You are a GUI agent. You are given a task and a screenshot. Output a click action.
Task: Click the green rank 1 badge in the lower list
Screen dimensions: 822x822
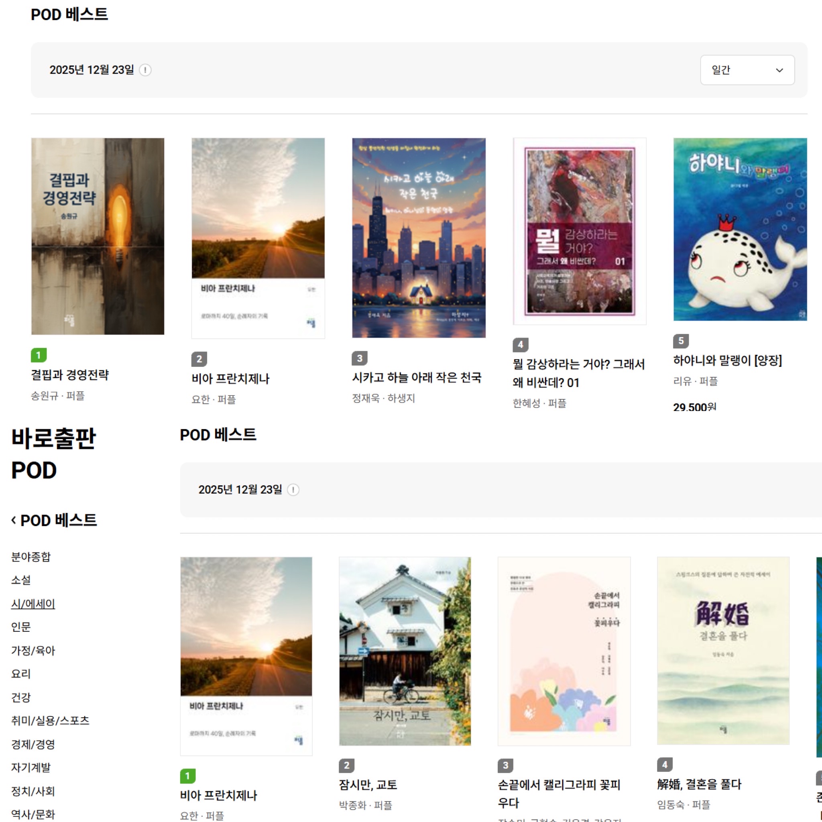187,776
